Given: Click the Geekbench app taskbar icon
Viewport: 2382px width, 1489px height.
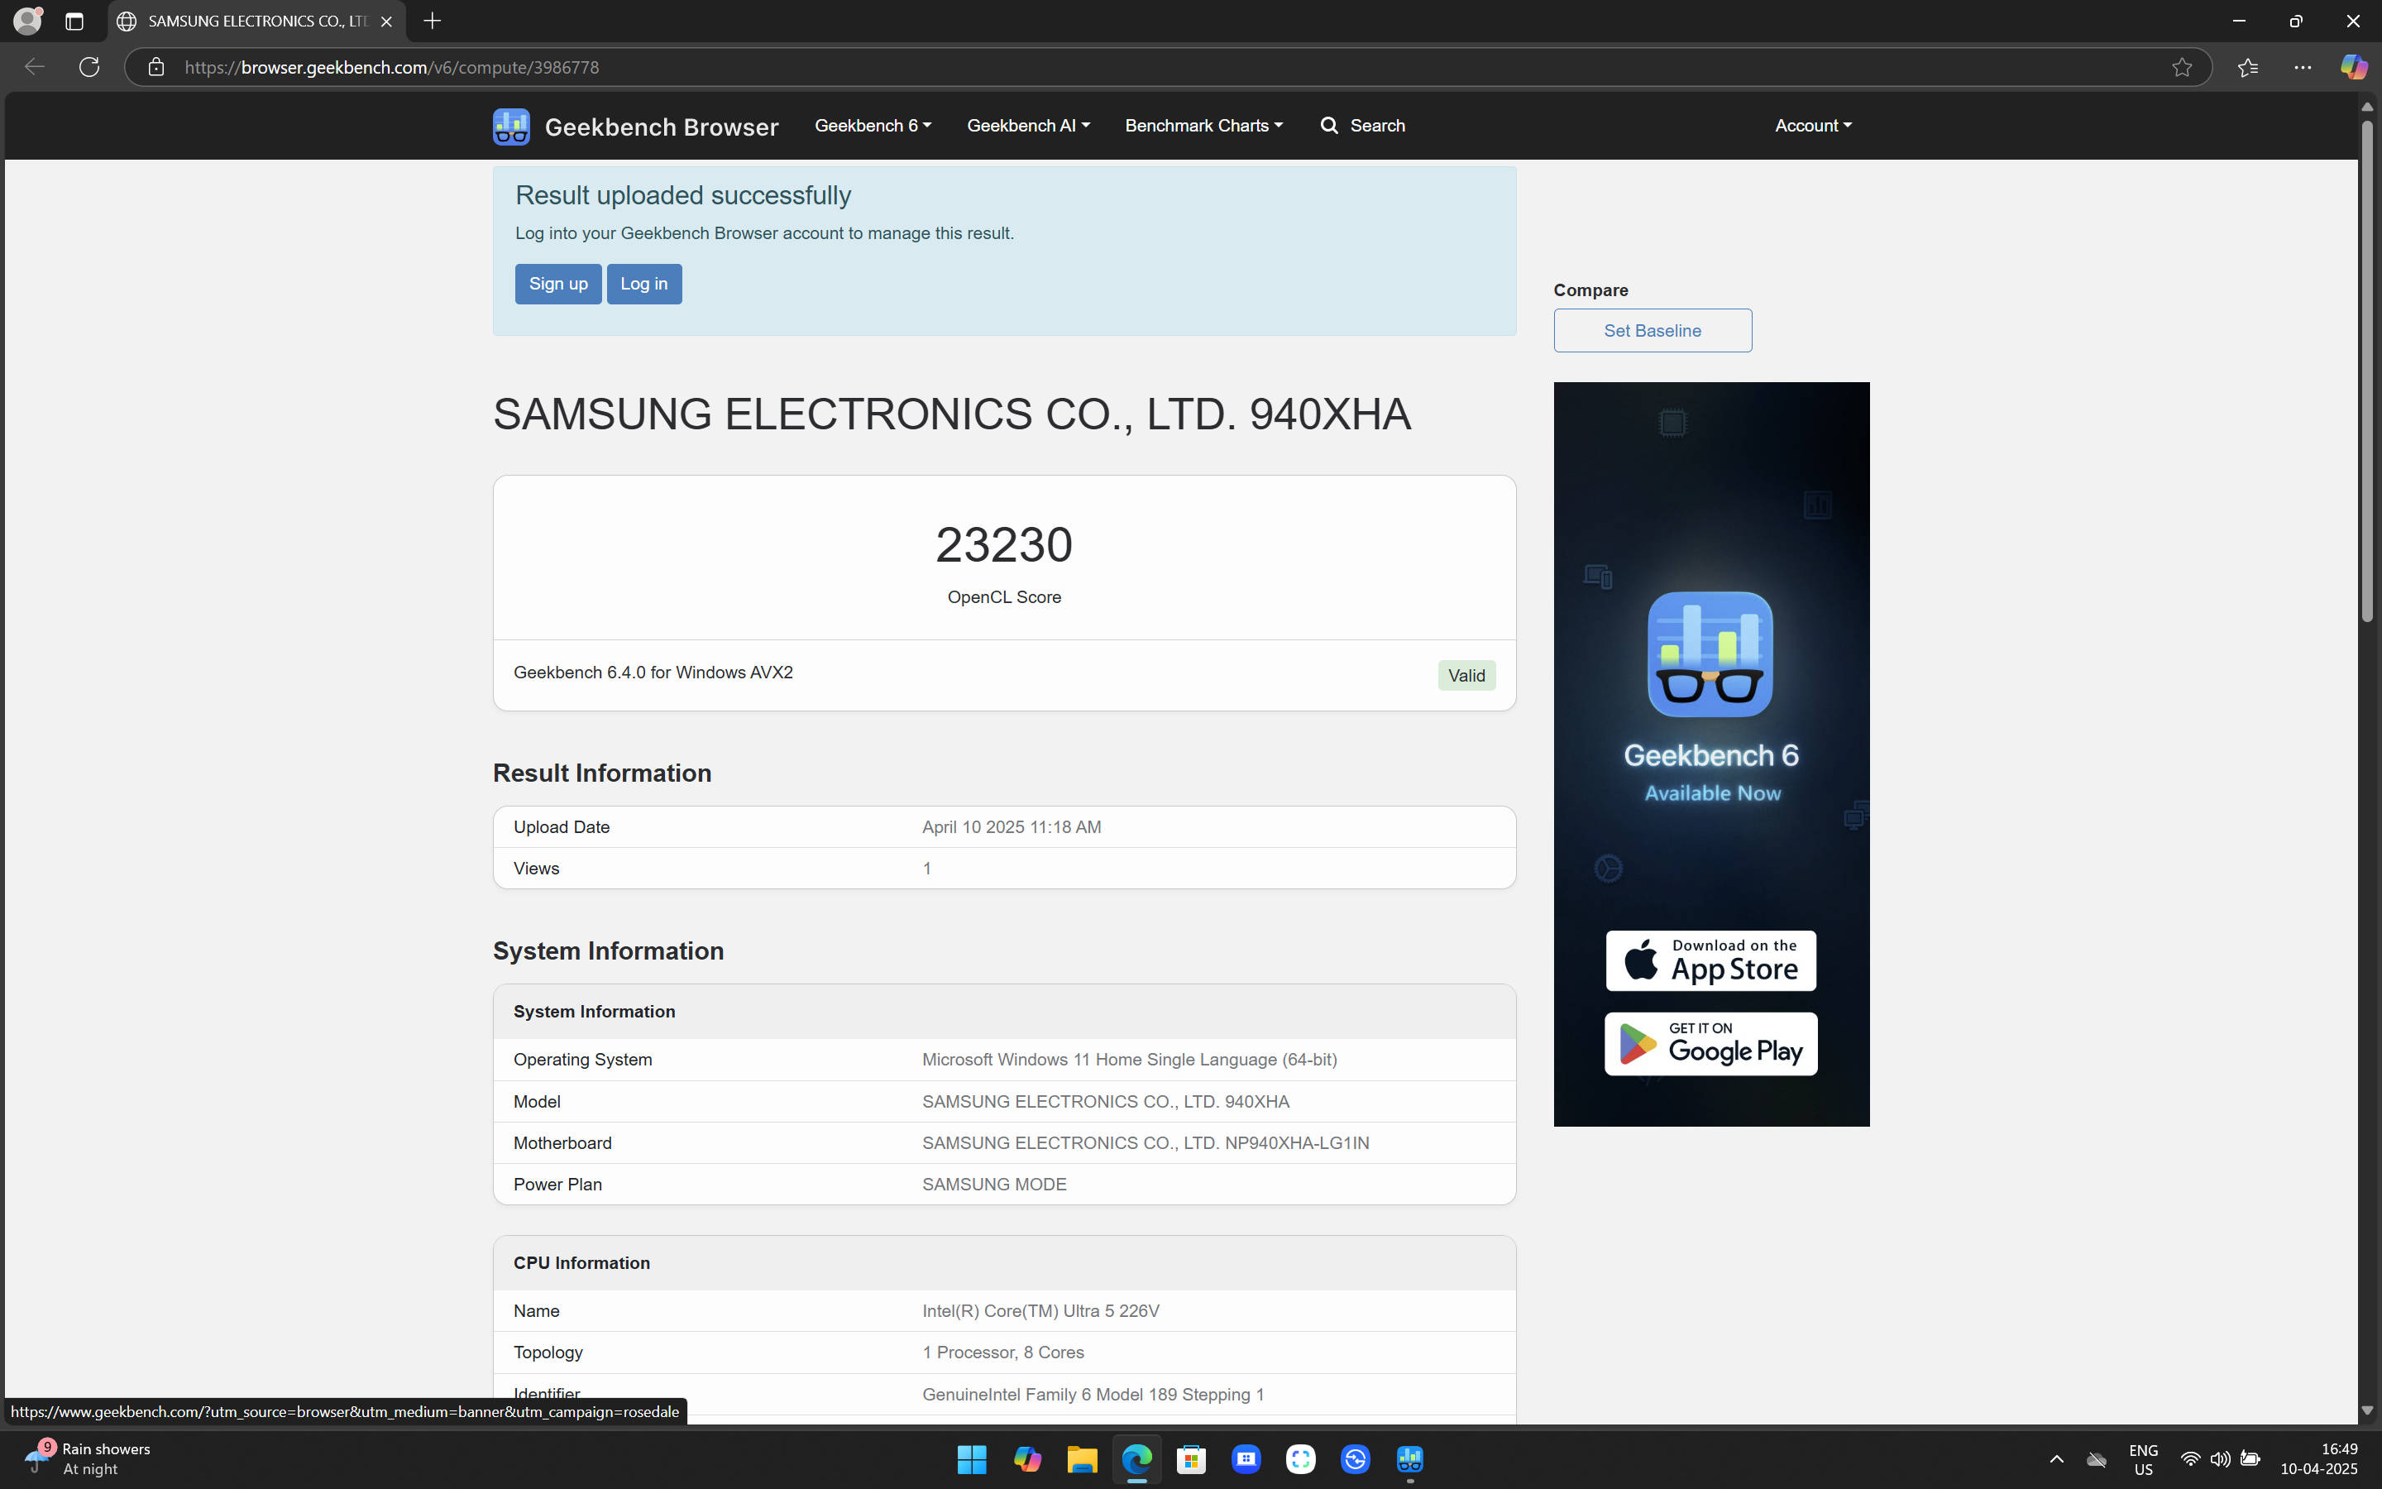Looking at the screenshot, I should pos(1409,1458).
